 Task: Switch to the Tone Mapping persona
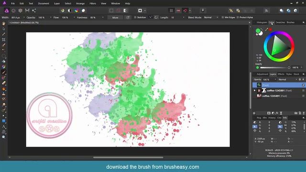27,11
